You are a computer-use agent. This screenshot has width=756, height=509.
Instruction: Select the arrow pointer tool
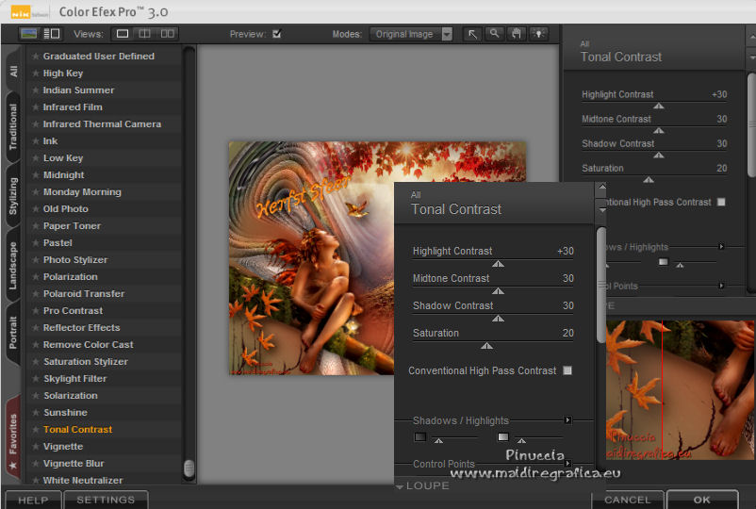click(473, 34)
